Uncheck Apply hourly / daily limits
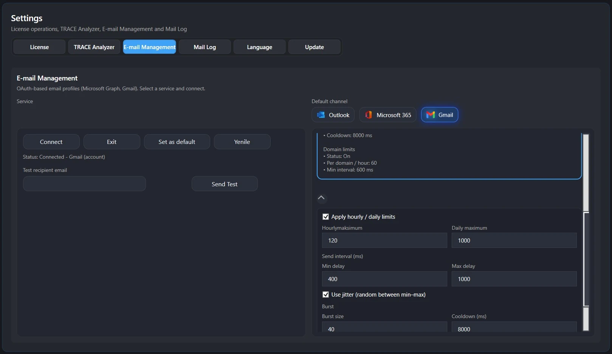The height and width of the screenshot is (354, 612). (x=325, y=217)
